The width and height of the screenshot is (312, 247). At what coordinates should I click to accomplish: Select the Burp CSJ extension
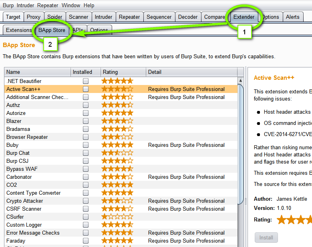point(121,161)
